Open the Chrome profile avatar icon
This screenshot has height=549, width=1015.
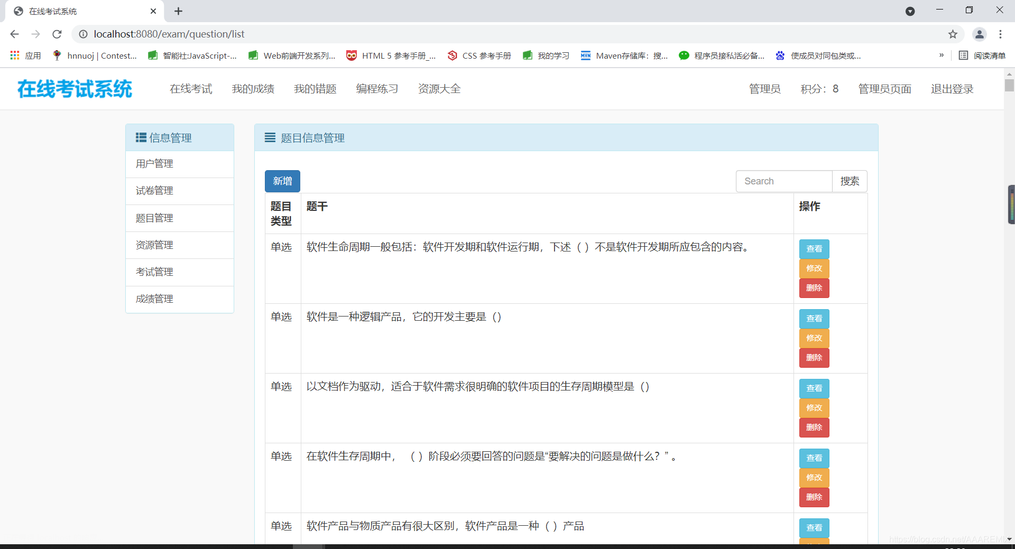tap(979, 34)
